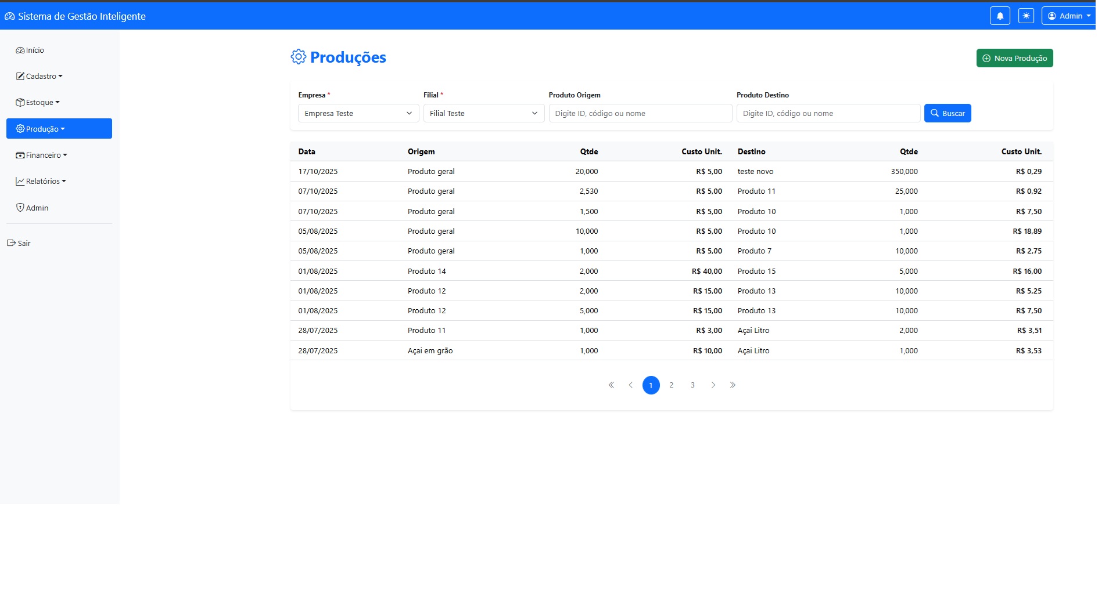
Task: Go to next page chevron icon
Action: 713,385
